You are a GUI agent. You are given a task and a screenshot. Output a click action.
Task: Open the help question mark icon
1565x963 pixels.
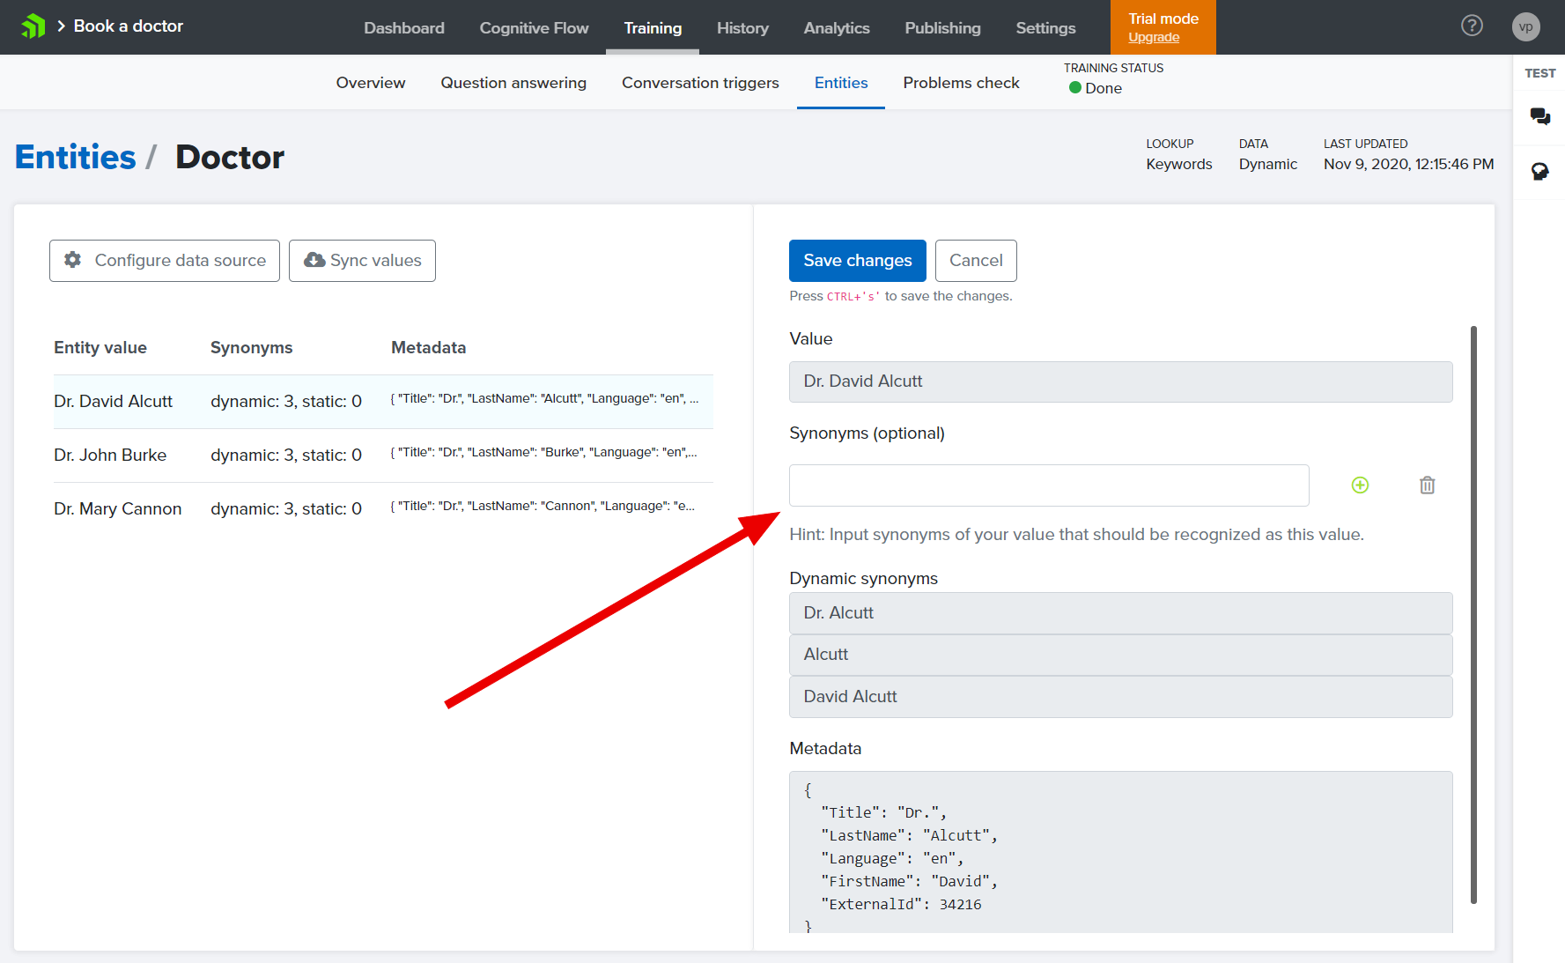click(1472, 26)
